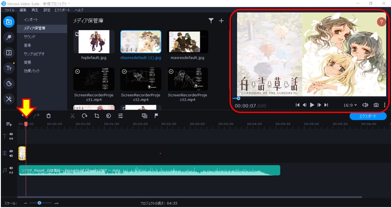
Task: Skip to previous clip start
Action: point(298,105)
